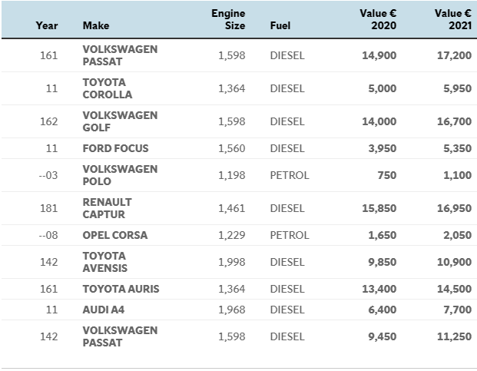Click the 17,200 value for 2021

pos(454,55)
